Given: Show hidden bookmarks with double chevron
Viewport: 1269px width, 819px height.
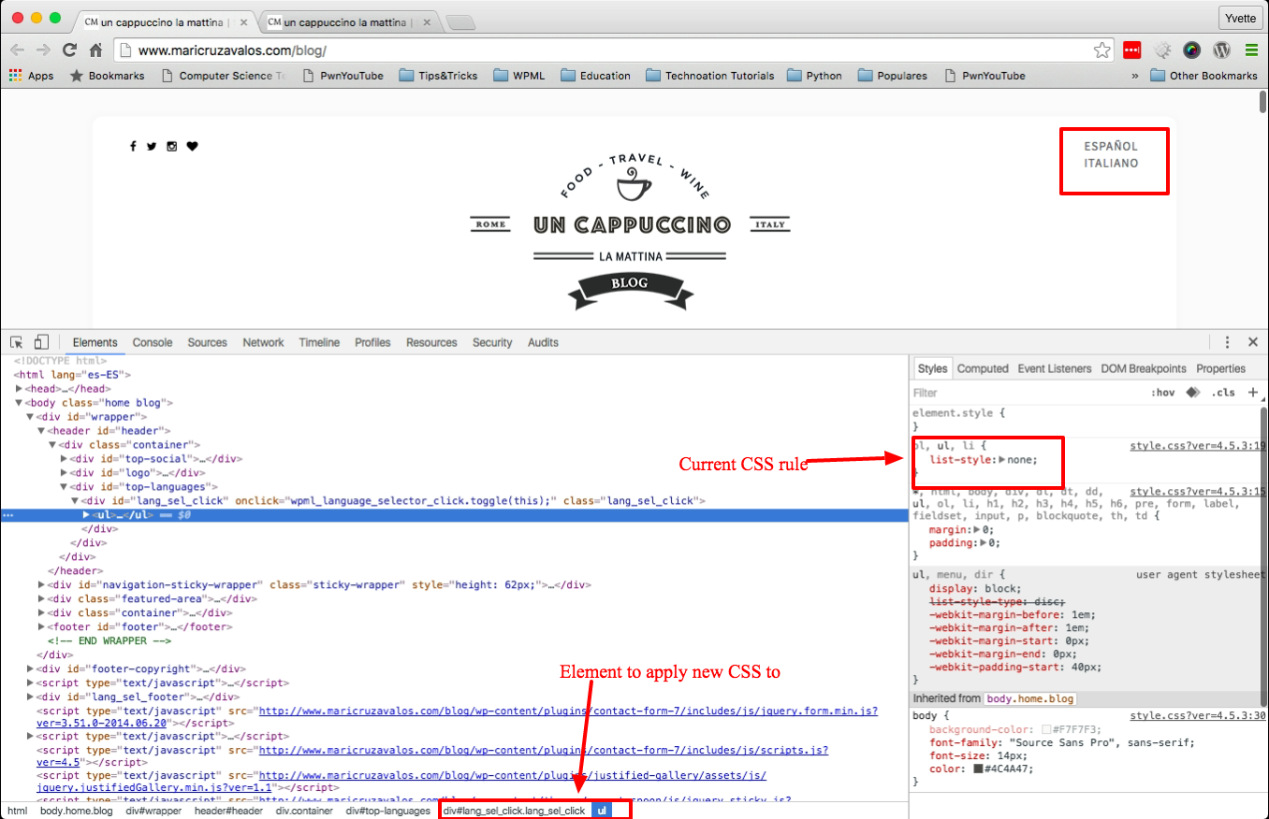Looking at the screenshot, I should click(x=1135, y=76).
